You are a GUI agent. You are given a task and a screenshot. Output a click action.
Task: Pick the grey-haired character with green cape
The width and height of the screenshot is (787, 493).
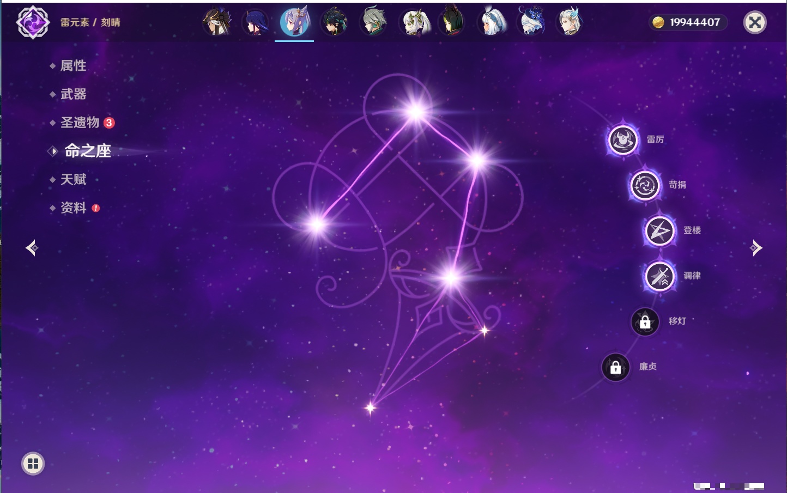pyautogui.click(x=373, y=22)
